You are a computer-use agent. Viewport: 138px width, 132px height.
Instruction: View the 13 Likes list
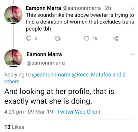(14, 127)
